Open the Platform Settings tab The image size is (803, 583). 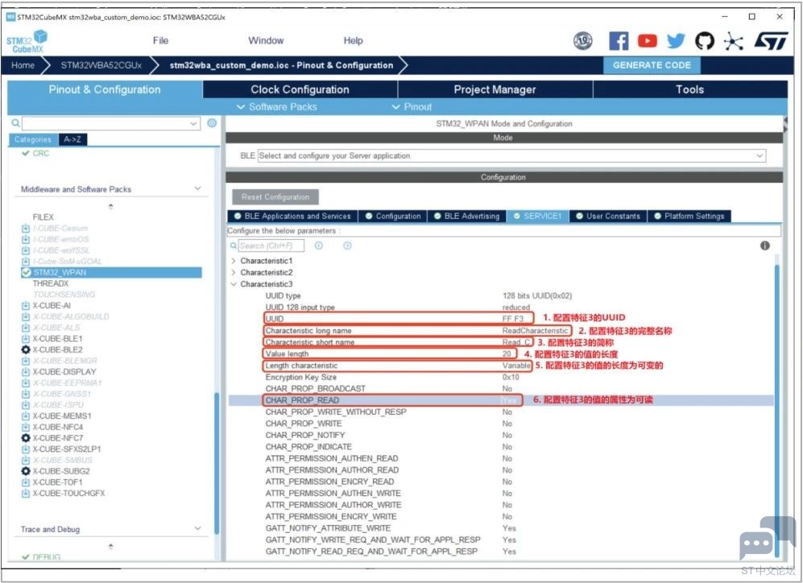(x=689, y=216)
